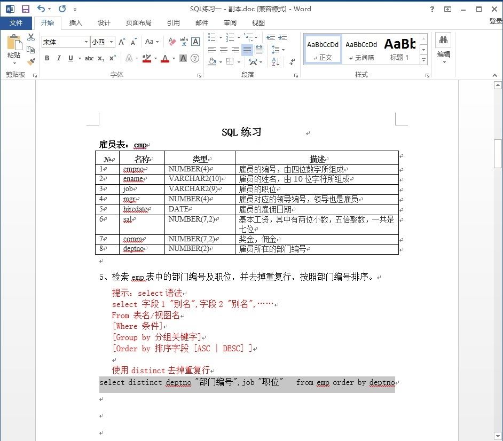Open Paragraph dialog launcher
This screenshot has height=441, width=503.
click(x=296, y=76)
